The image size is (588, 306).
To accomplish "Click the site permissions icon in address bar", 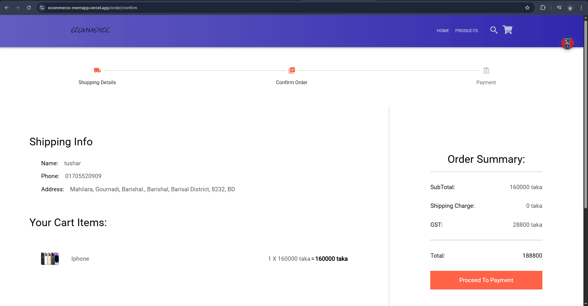I will [x=42, y=8].
